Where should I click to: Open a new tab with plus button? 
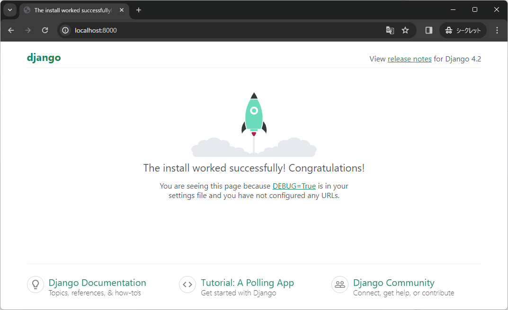pos(139,10)
